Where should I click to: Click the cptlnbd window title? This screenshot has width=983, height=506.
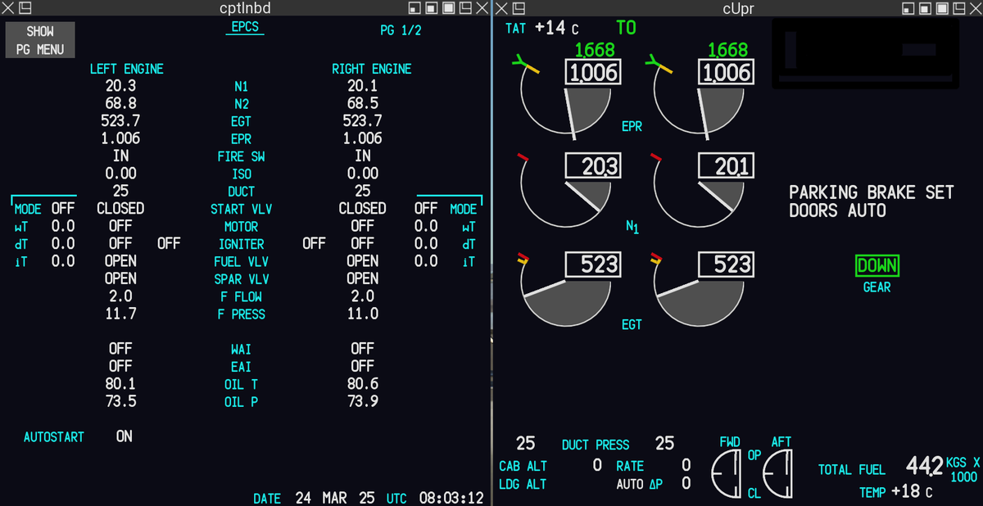point(246,9)
